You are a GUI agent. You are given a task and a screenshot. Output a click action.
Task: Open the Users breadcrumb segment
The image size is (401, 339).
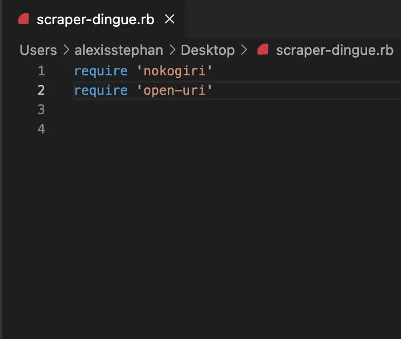[38, 50]
